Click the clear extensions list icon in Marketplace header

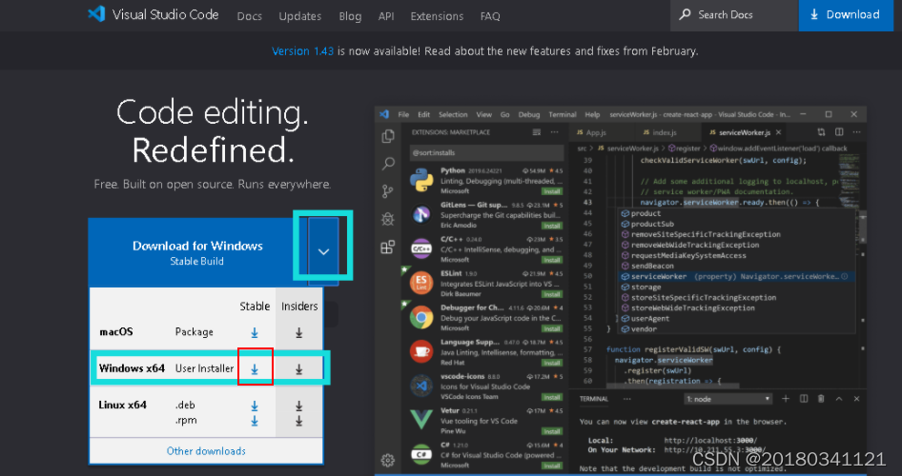(537, 132)
